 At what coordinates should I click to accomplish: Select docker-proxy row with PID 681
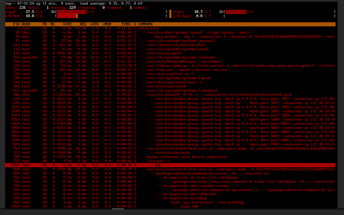coord(170,103)
